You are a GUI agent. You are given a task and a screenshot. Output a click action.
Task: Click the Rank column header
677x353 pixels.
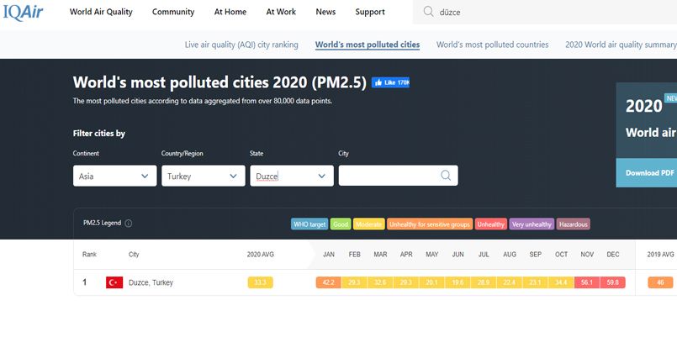pyautogui.click(x=89, y=255)
